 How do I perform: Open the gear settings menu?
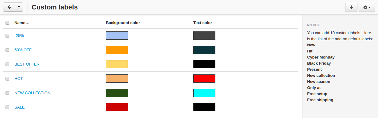367,7
